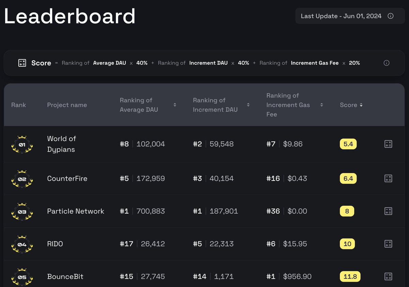This screenshot has height=287, width=409.
Task: Sort by Ranking of Increment DAU arrows
Action: [248, 105]
